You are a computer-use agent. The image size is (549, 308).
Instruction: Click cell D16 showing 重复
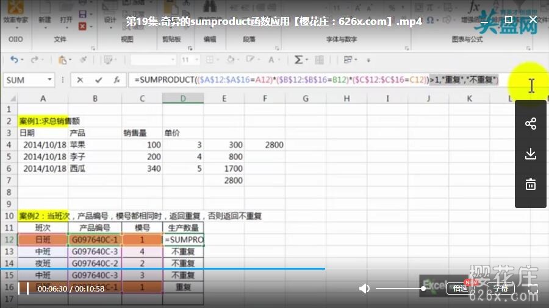point(183,287)
